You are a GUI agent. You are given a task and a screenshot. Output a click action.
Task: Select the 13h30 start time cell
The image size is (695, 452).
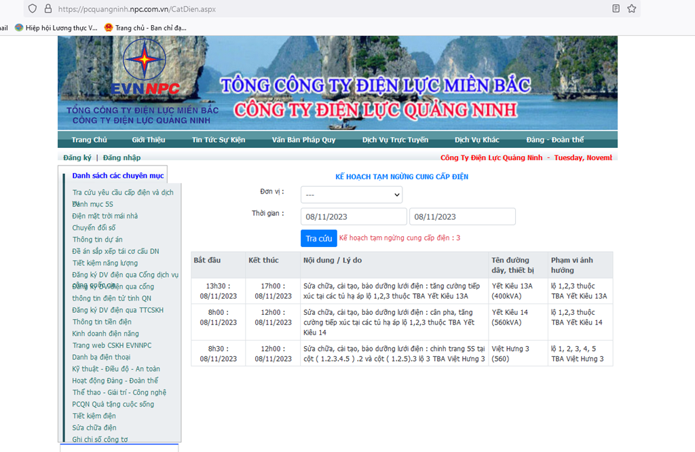point(218,291)
